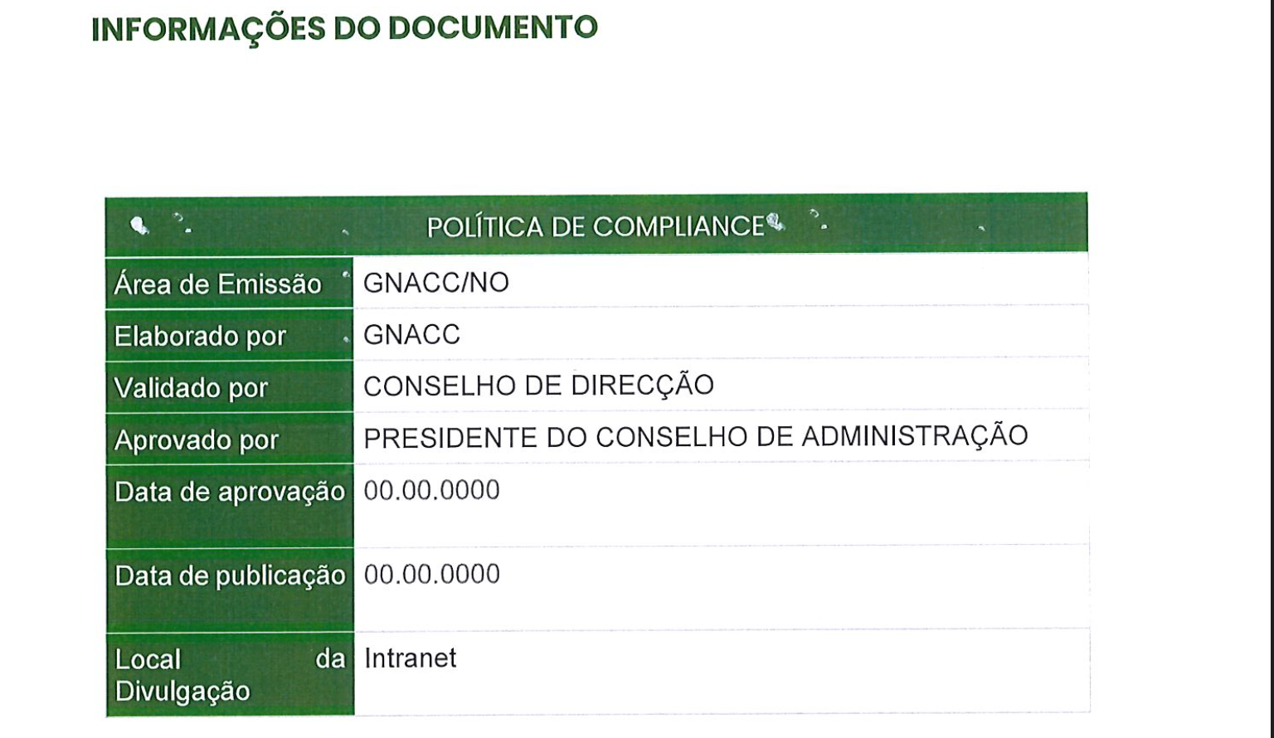Viewport: 1274px width, 738px height.
Task: Select the approval date 00.00.0000 value
Action: tap(431, 490)
